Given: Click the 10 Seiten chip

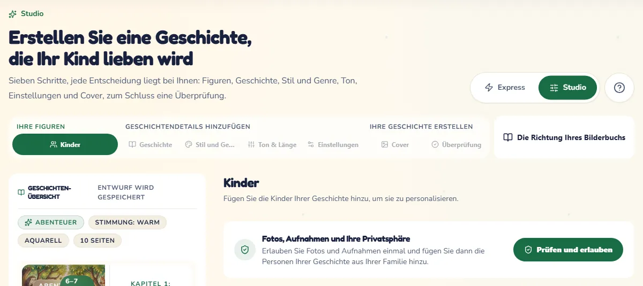Looking at the screenshot, I should click(98, 241).
